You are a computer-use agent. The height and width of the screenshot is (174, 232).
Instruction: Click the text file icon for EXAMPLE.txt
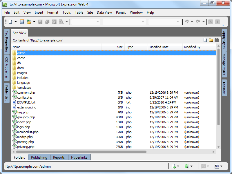tap(14, 102)
